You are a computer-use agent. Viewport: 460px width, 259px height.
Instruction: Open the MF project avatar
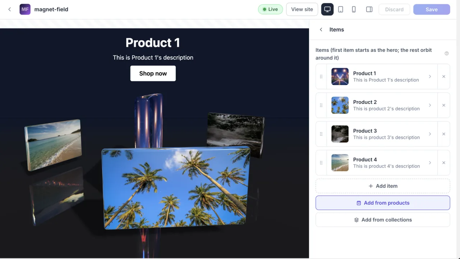click(25, 9)
